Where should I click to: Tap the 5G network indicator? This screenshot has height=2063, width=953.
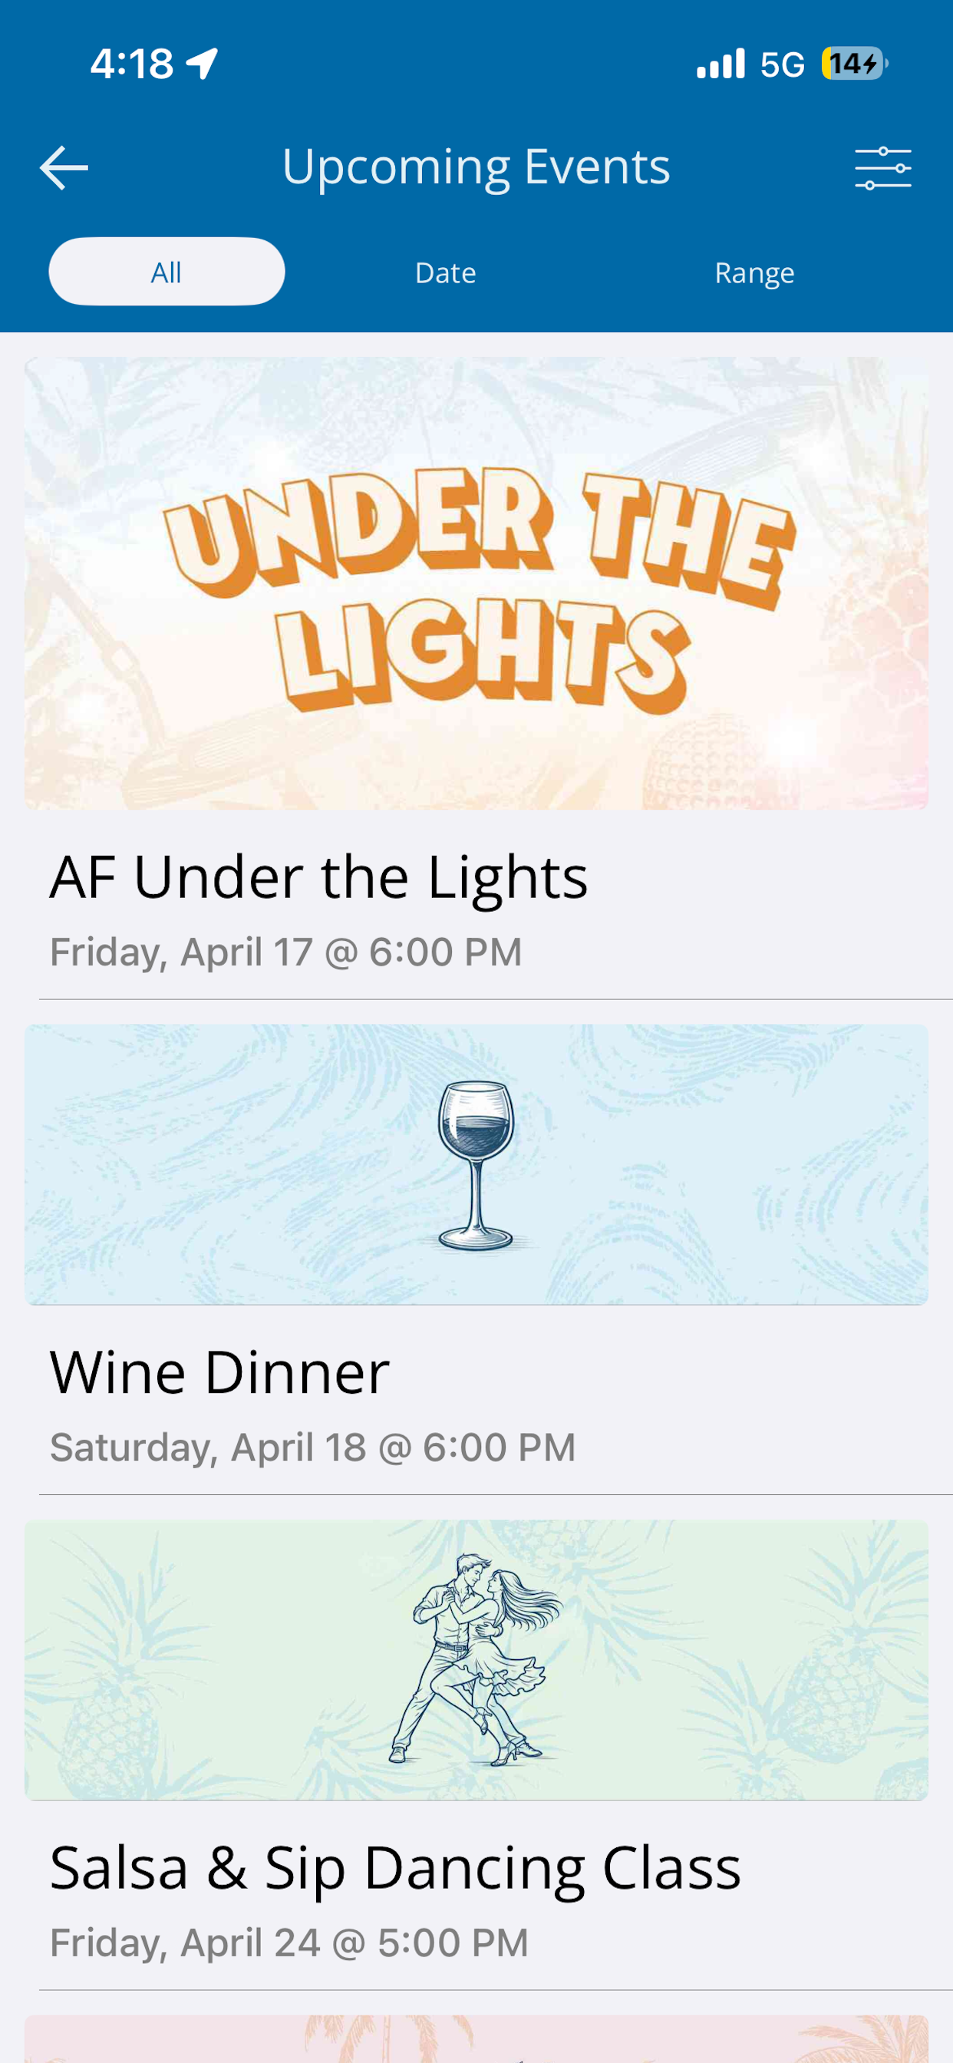(x=783, y=64)
